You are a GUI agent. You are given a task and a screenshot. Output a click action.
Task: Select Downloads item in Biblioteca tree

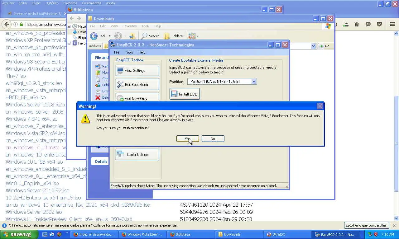[x=79, y=32]
